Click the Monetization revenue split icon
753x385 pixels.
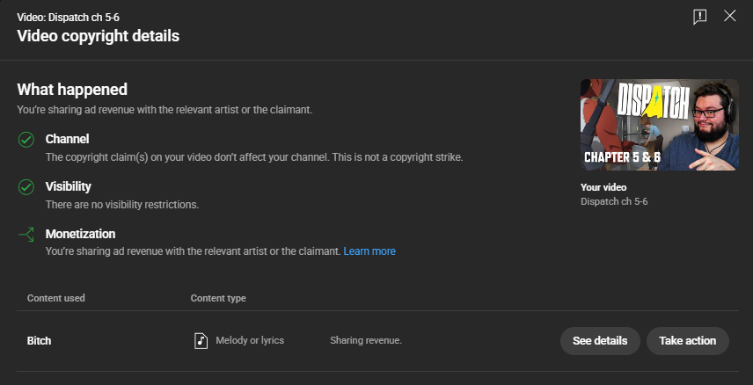[x=26, y=235]
